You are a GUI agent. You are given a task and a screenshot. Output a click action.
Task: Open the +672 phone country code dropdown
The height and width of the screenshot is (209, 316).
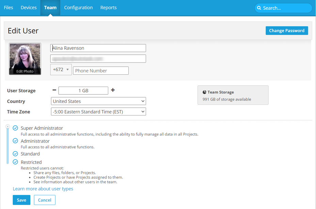coord(61,70)
